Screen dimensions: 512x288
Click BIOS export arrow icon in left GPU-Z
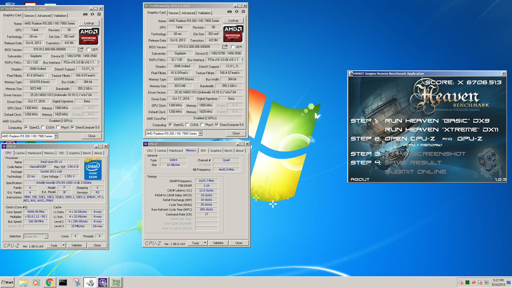pos(81,49)
